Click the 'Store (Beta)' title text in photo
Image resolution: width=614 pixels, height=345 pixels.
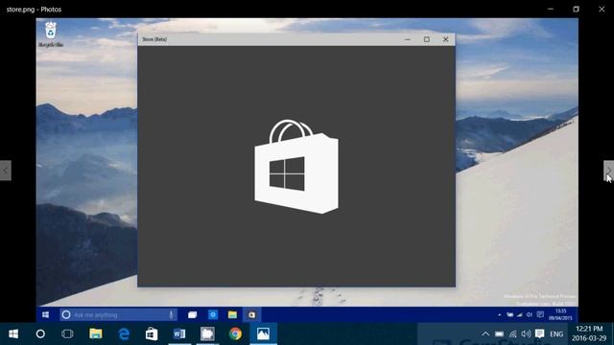click(154, 39)
